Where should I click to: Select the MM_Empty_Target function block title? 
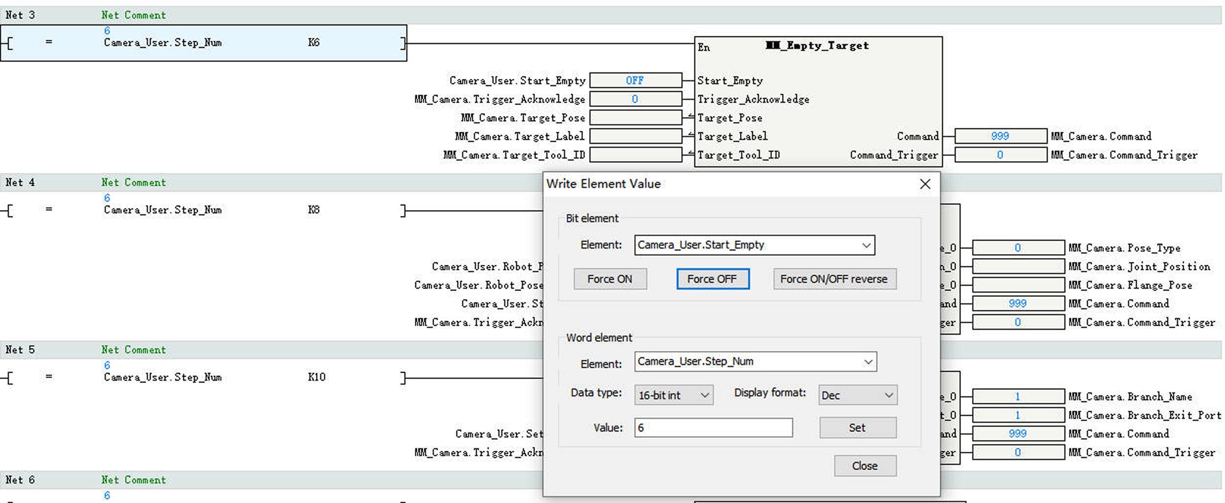817,46
